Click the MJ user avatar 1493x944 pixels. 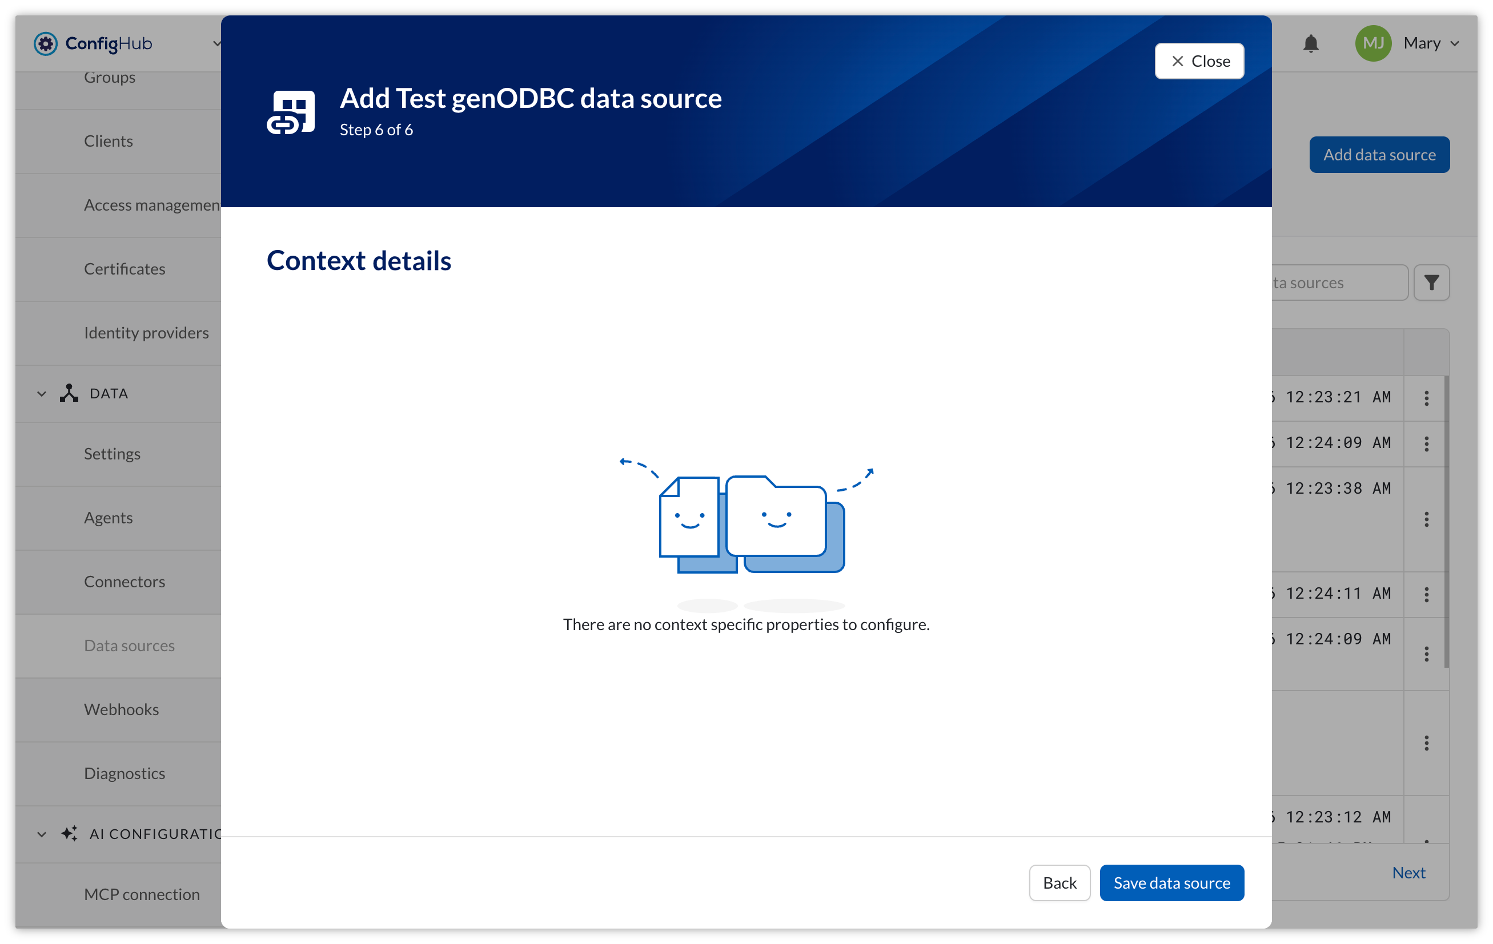(x=1372, y=43)
